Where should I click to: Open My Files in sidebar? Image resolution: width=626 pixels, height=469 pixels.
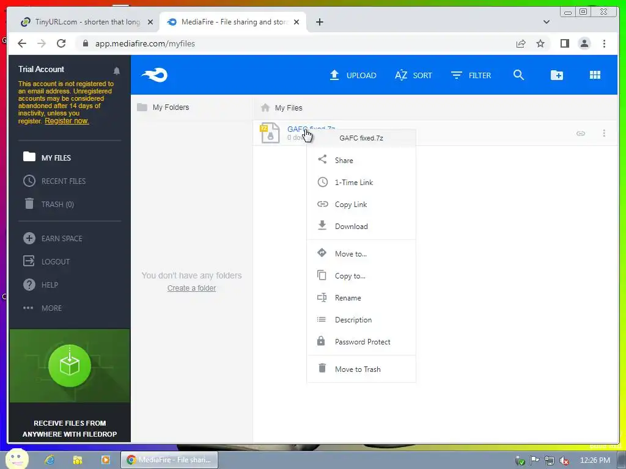click(47, 158)
